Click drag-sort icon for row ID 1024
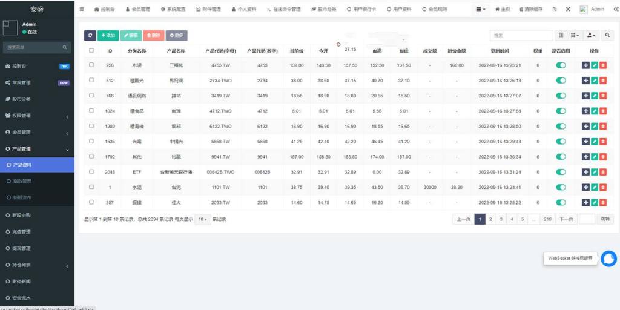The height and width of the screenshot is (310, 620). [585, 111]
